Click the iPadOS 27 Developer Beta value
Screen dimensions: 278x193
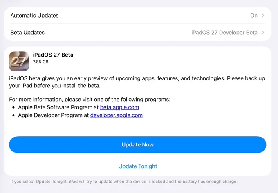tap(224, 33)
